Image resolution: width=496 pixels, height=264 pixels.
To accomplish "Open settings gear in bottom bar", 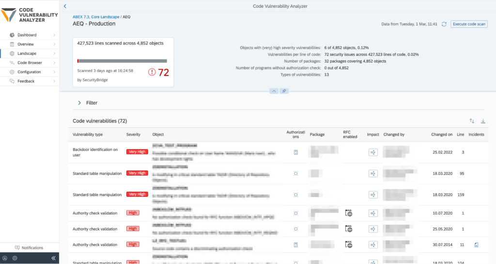I will click(15, 258).
